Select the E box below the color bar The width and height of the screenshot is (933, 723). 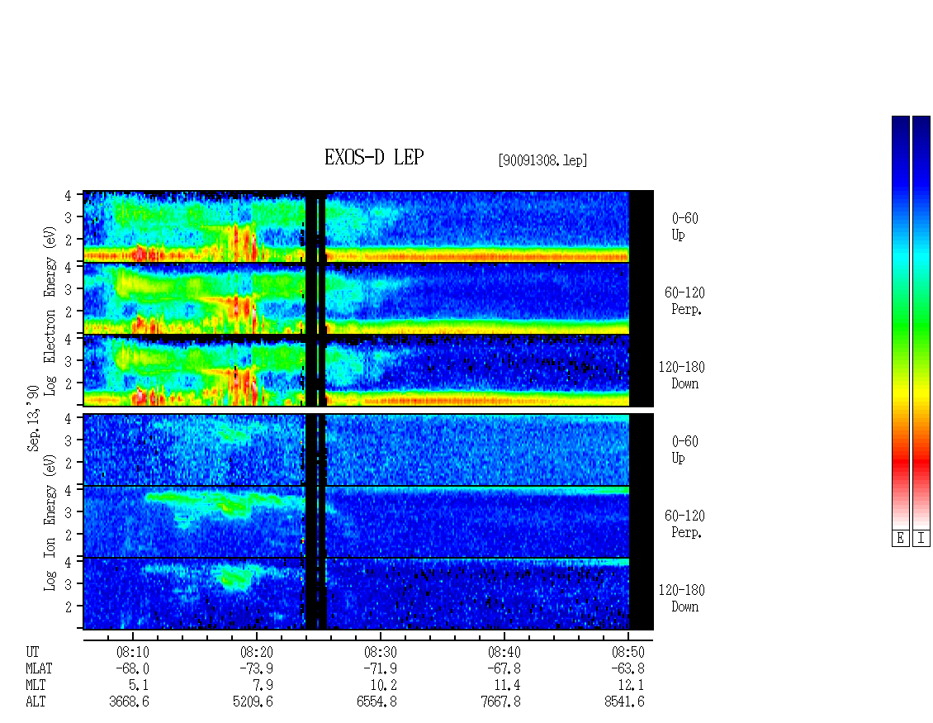pos(900,539)
